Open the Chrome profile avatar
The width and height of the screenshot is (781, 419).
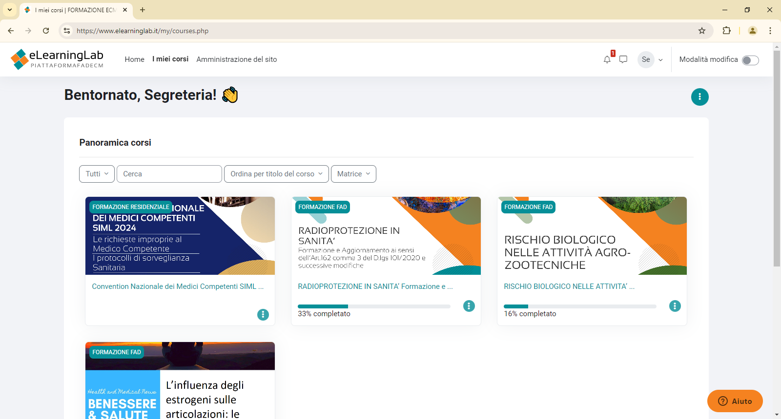(753, 31)
